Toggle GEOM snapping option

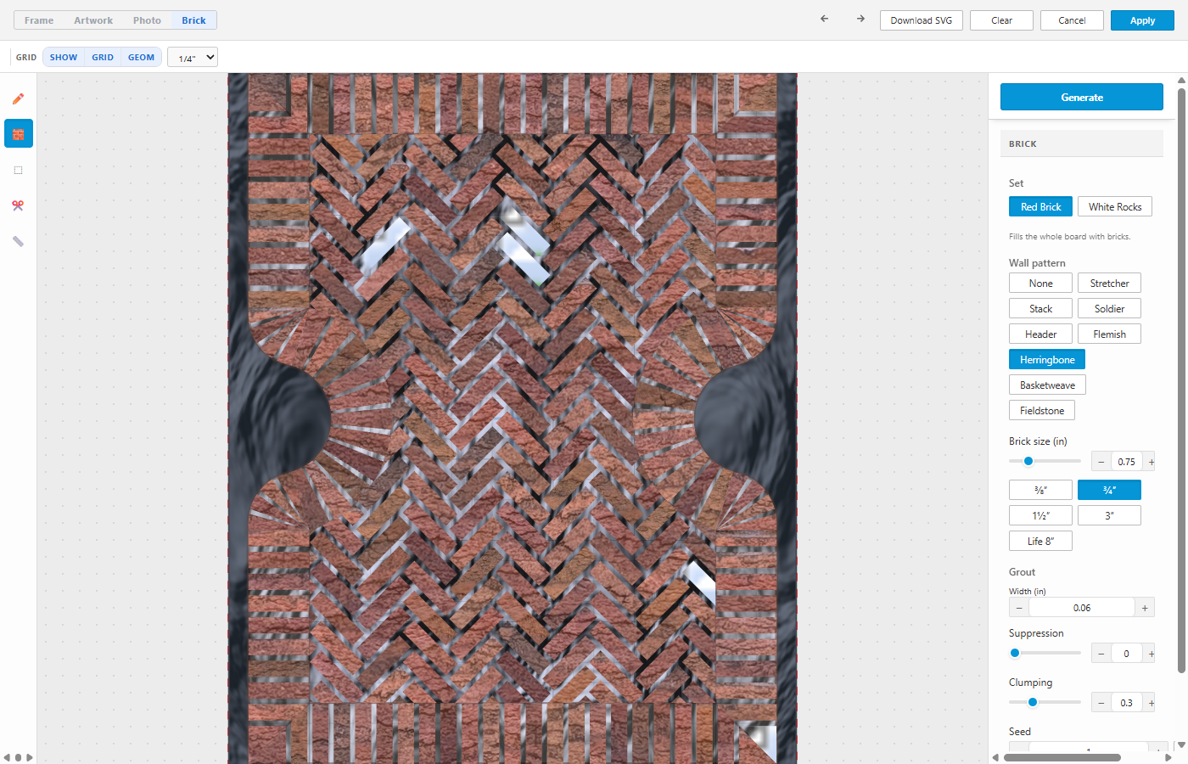pos(141,58)
